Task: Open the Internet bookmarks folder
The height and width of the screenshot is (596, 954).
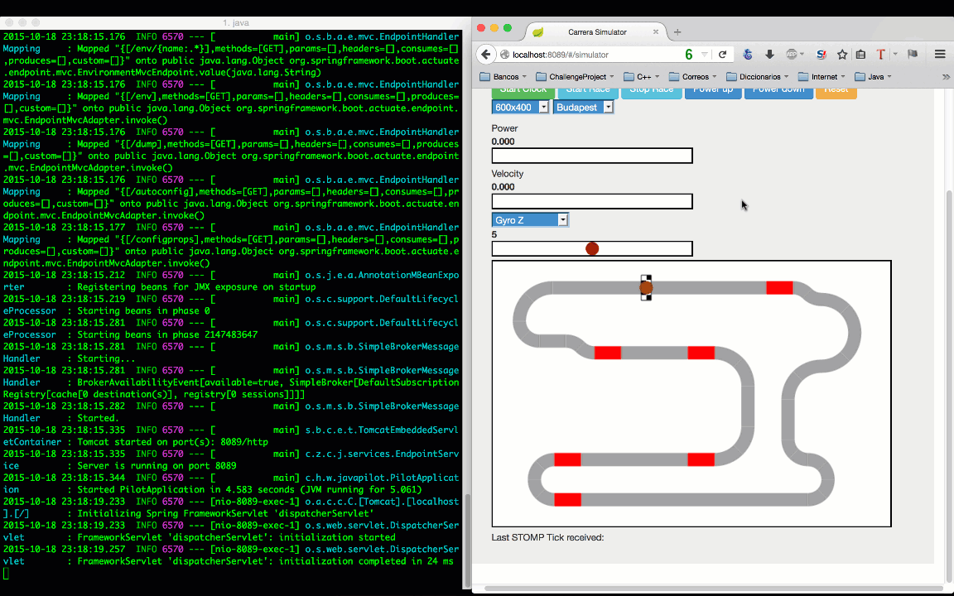Action: coord(821,77)
